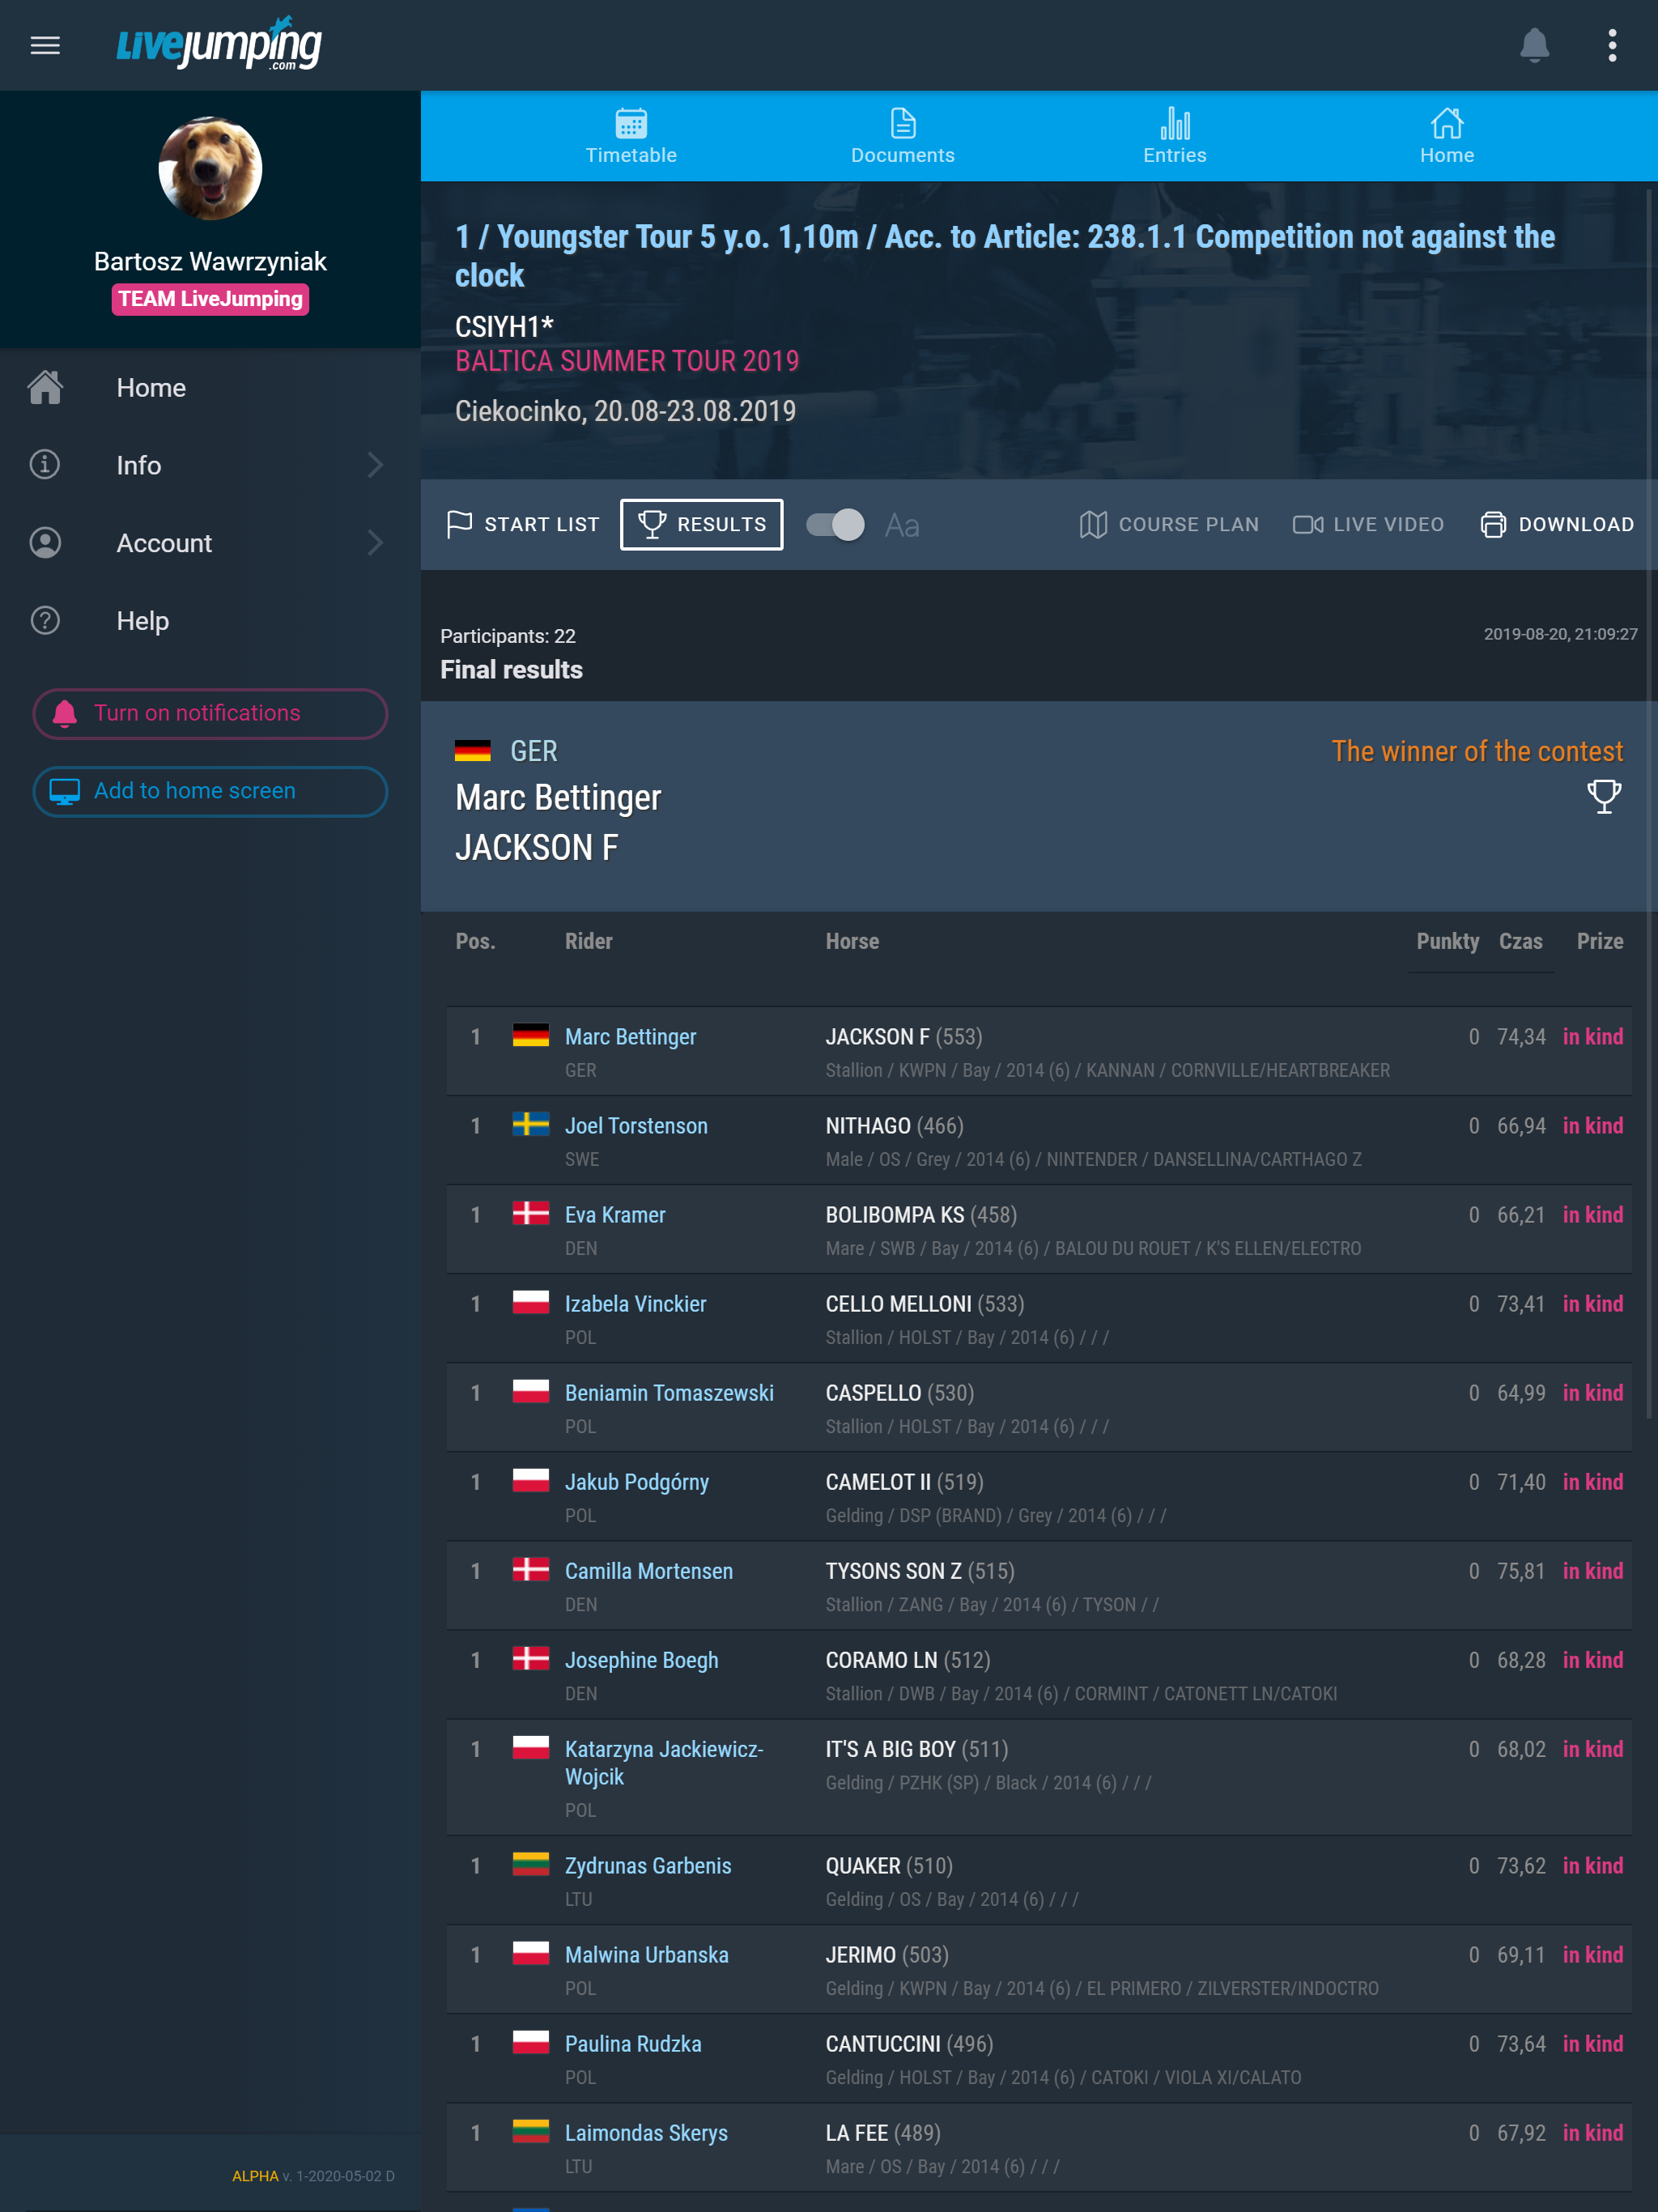Viewport: 1658px width, 2212px height.
Task: Click the Live Video camera icon
Action: click(x=1308, y=524)
